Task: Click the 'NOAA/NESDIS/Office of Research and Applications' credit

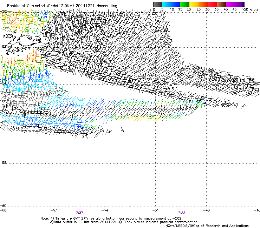Action: pyautogui.click(x=207, y=226)
